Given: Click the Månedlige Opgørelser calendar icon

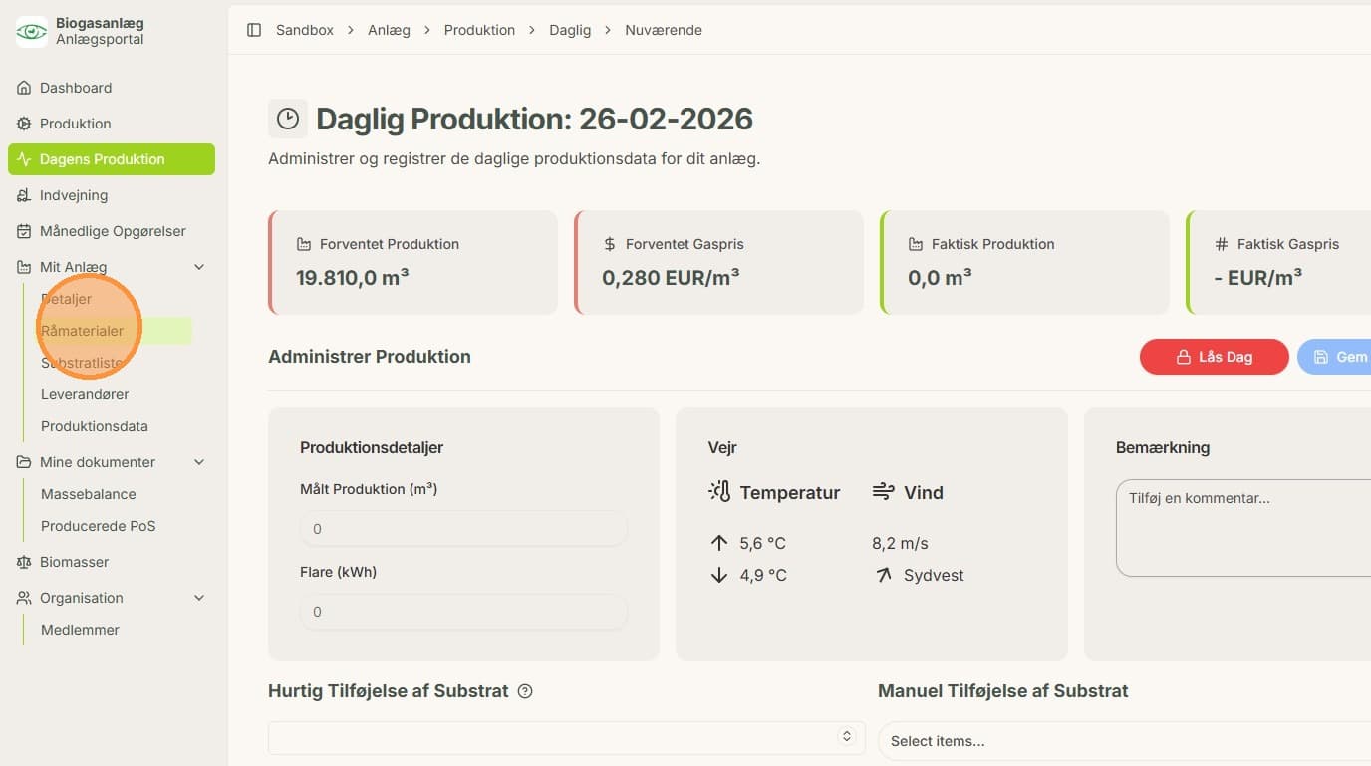Looking at the screenshot, I should click(24, 231).
